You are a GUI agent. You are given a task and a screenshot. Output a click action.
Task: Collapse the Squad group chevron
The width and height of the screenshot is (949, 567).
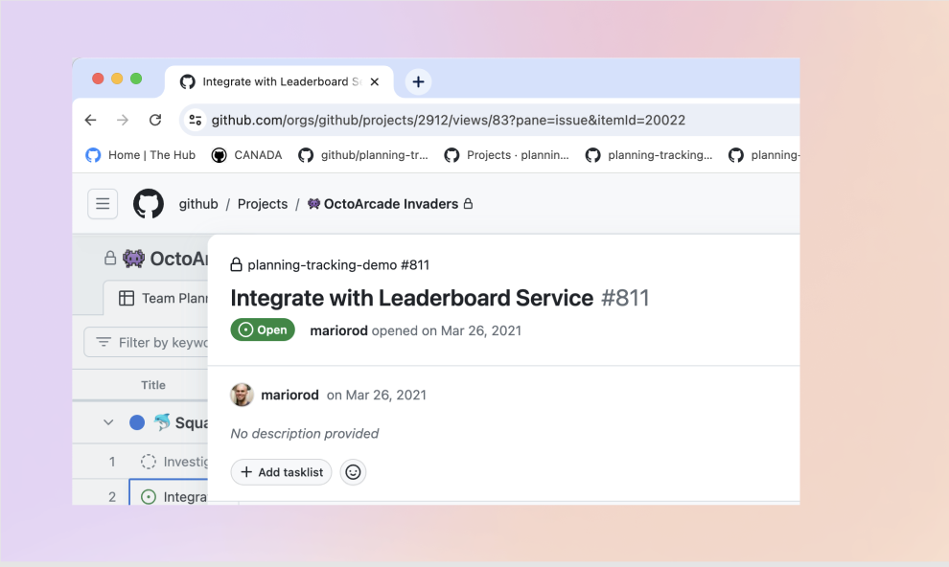tap(108, 422)
